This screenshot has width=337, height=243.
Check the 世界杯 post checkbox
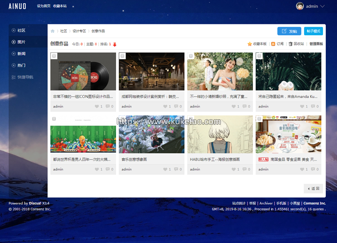[54, 119]
